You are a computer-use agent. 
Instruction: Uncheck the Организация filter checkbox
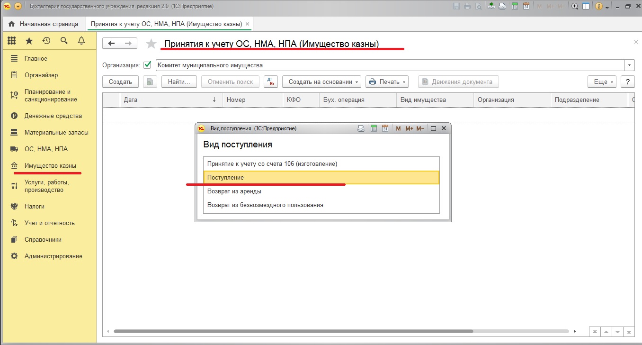pyautogui.click(x=147, y=65)
